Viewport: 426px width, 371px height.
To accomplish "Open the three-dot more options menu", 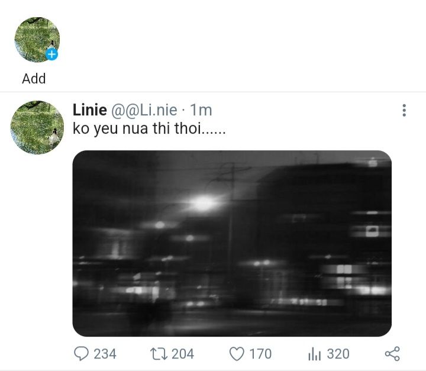I will tap(404, 110).
